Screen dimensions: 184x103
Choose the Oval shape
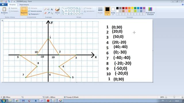pyautogui.click(x=69, y=8)
